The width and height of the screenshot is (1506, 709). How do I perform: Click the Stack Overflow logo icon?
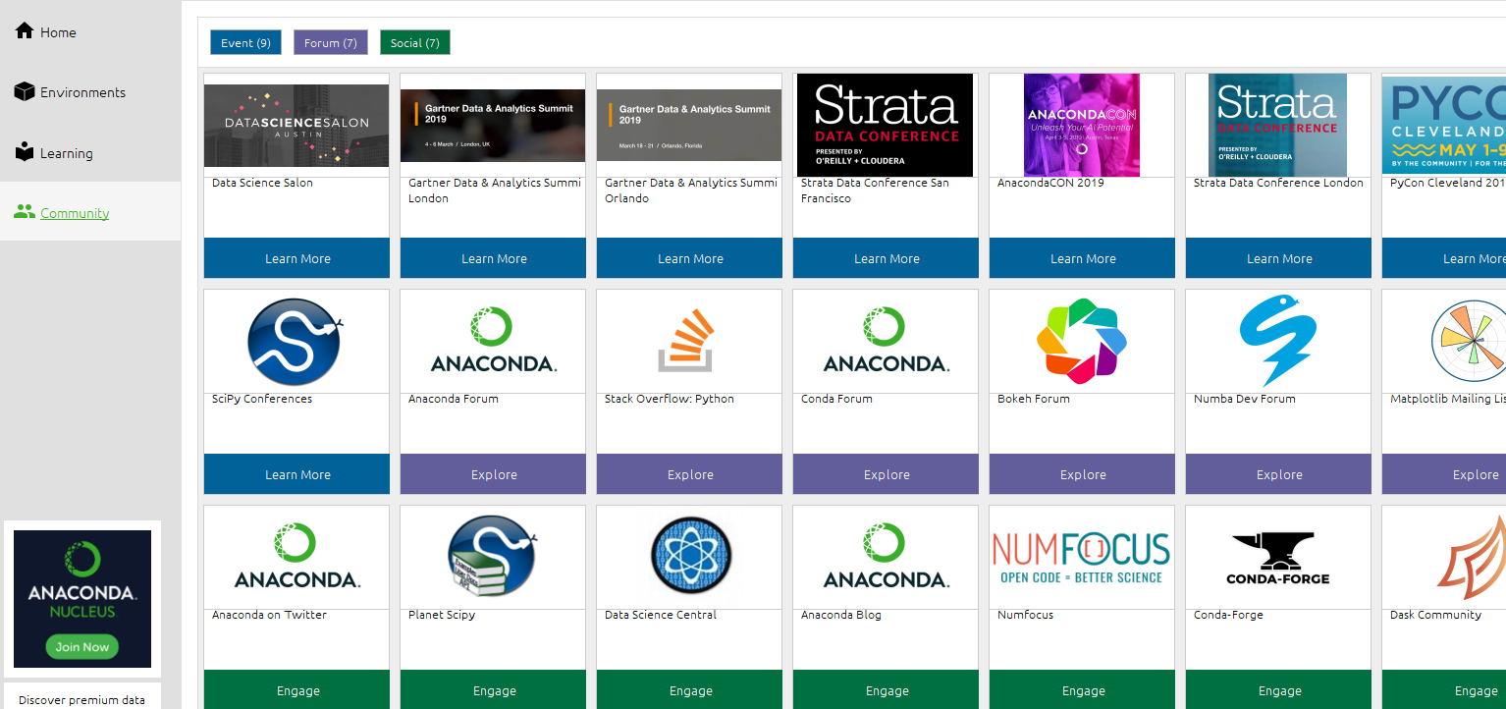pos(686,341)
